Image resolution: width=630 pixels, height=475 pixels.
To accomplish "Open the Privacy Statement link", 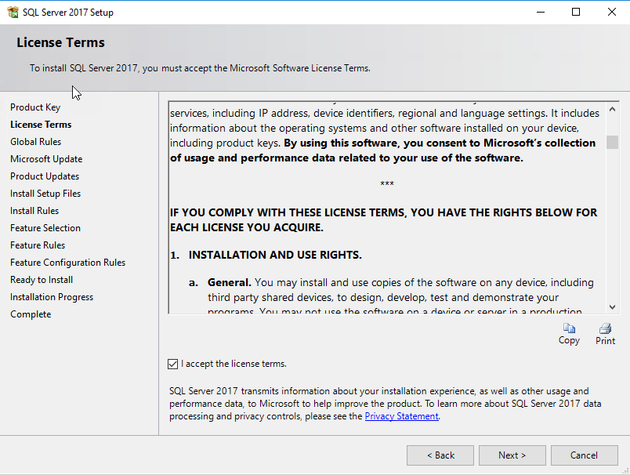I will (401, 416).
